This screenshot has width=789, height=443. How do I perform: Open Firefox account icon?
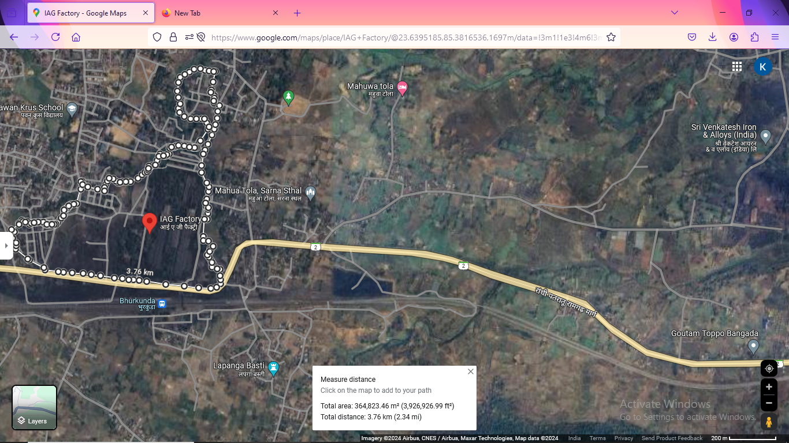[734, 37]
